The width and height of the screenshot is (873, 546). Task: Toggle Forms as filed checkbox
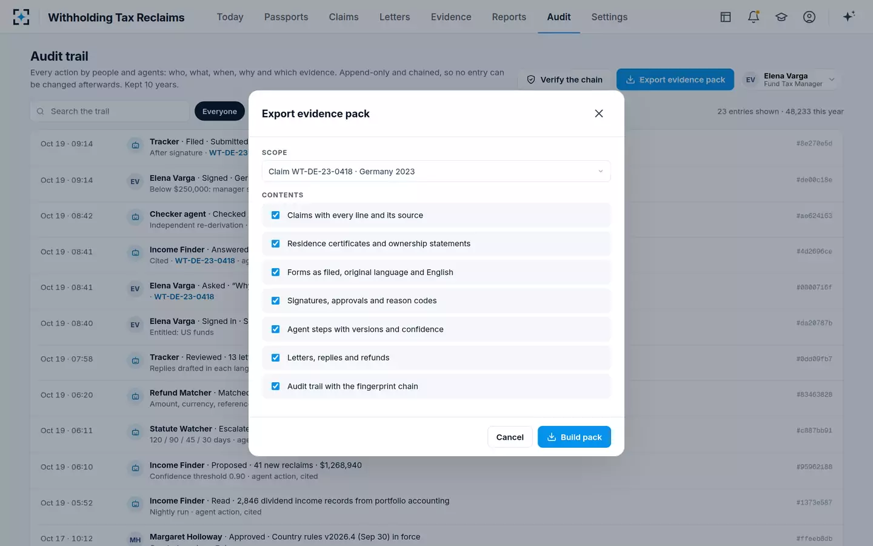click(276, 272)
